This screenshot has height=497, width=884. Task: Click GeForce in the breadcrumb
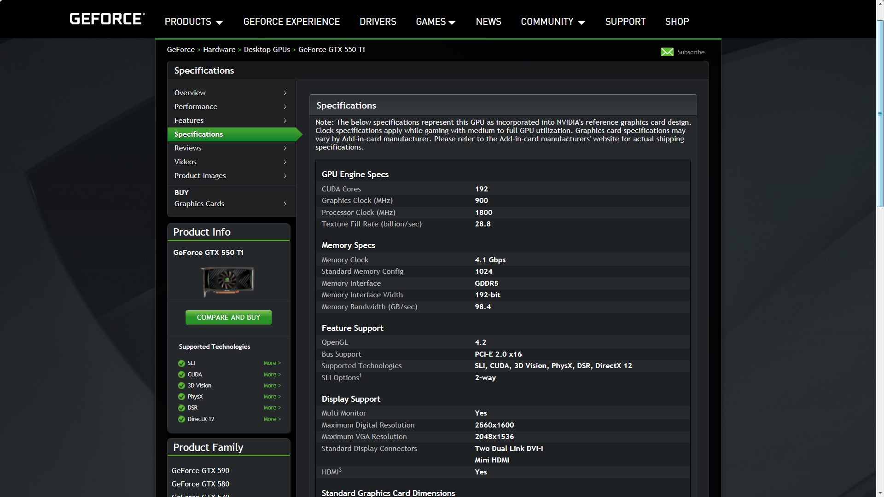(x=180, y=50)
